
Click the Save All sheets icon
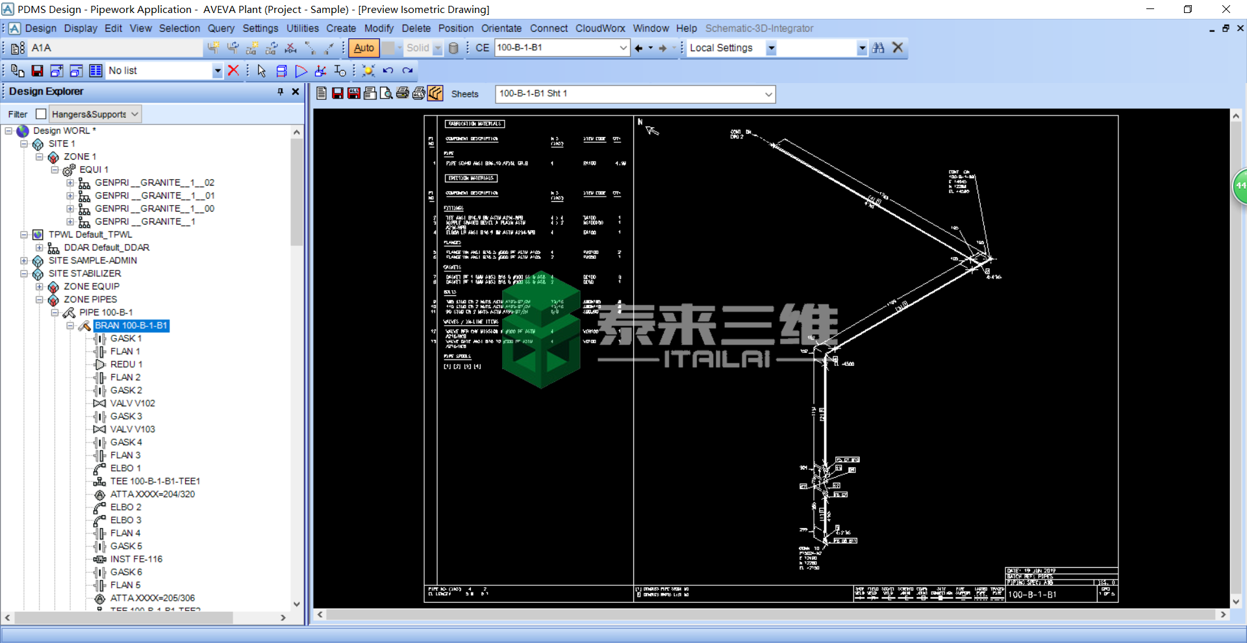point(354,93)
